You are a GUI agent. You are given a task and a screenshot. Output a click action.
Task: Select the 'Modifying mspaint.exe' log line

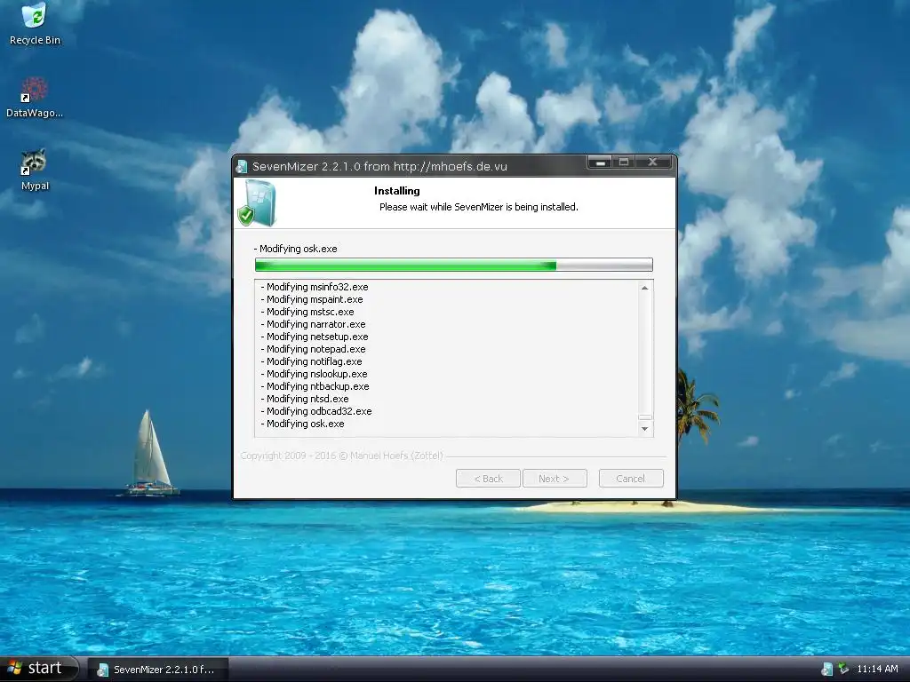click(312, 299)
